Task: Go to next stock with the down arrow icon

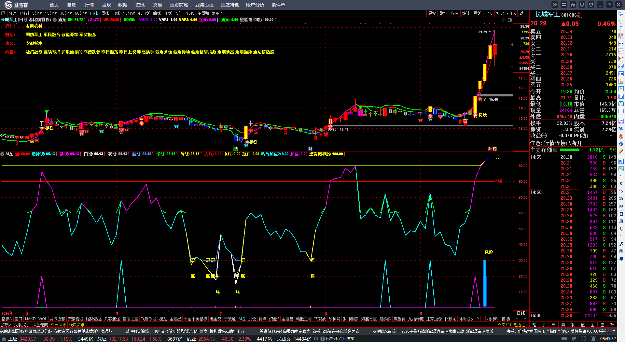Action: (x=621, y=29)
